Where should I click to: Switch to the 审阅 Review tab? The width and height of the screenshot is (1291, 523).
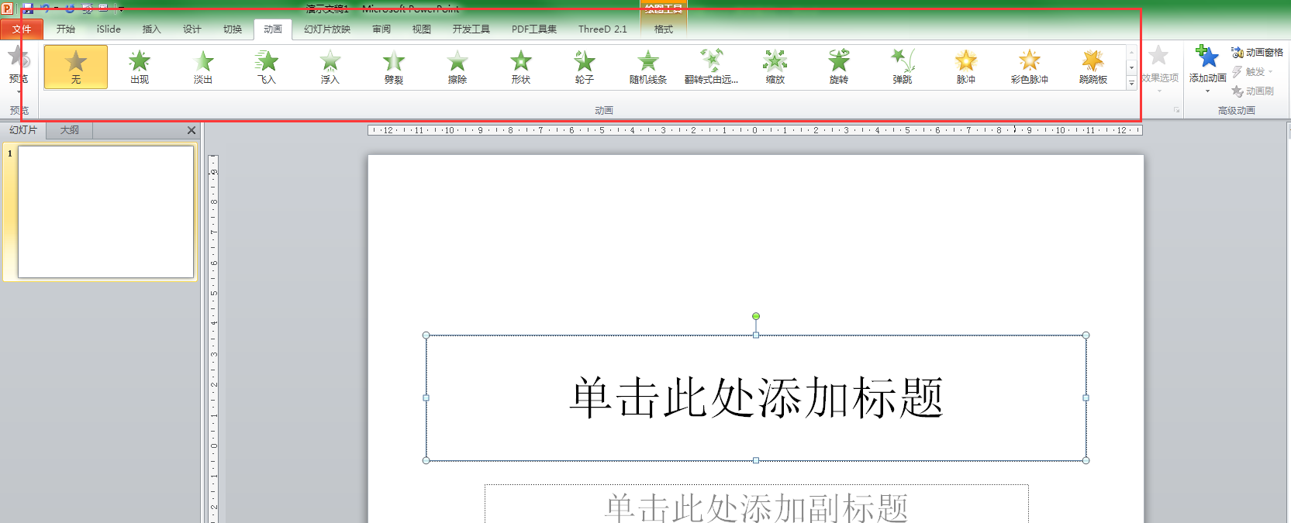tap(381, 29)
